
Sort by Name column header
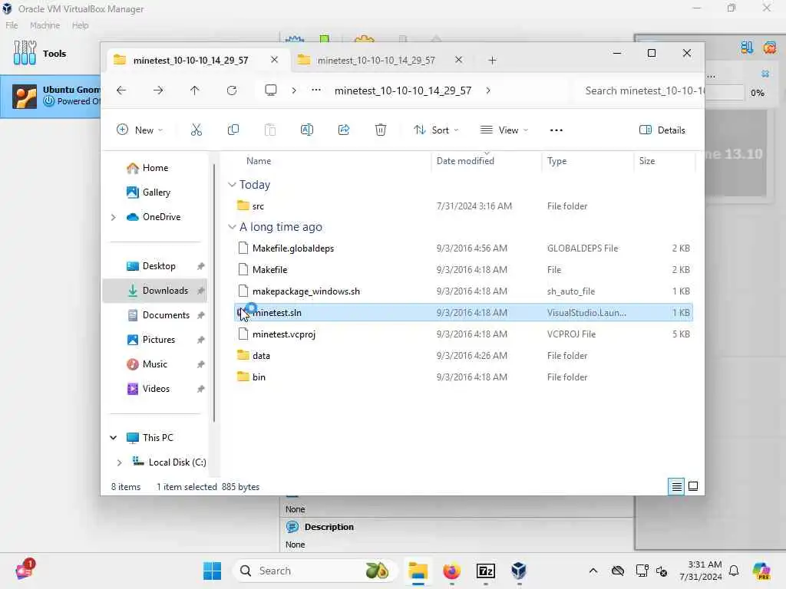tap(259, 161)
